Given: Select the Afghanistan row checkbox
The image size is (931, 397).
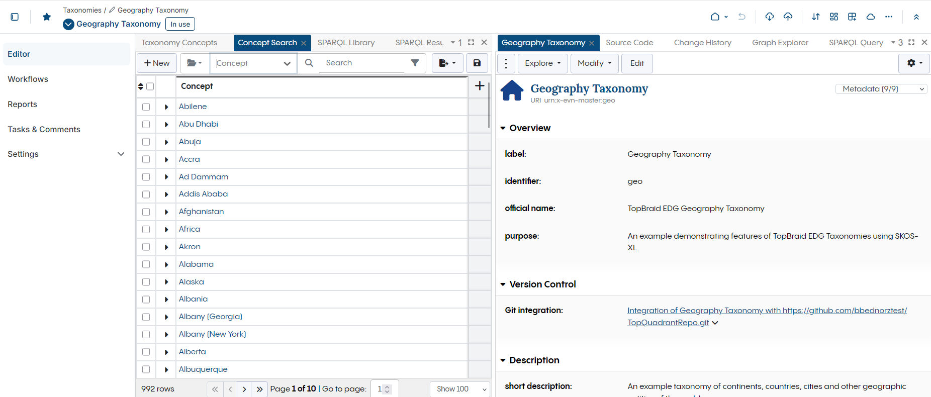Looking at the screenshot, I should coord(146,212).
